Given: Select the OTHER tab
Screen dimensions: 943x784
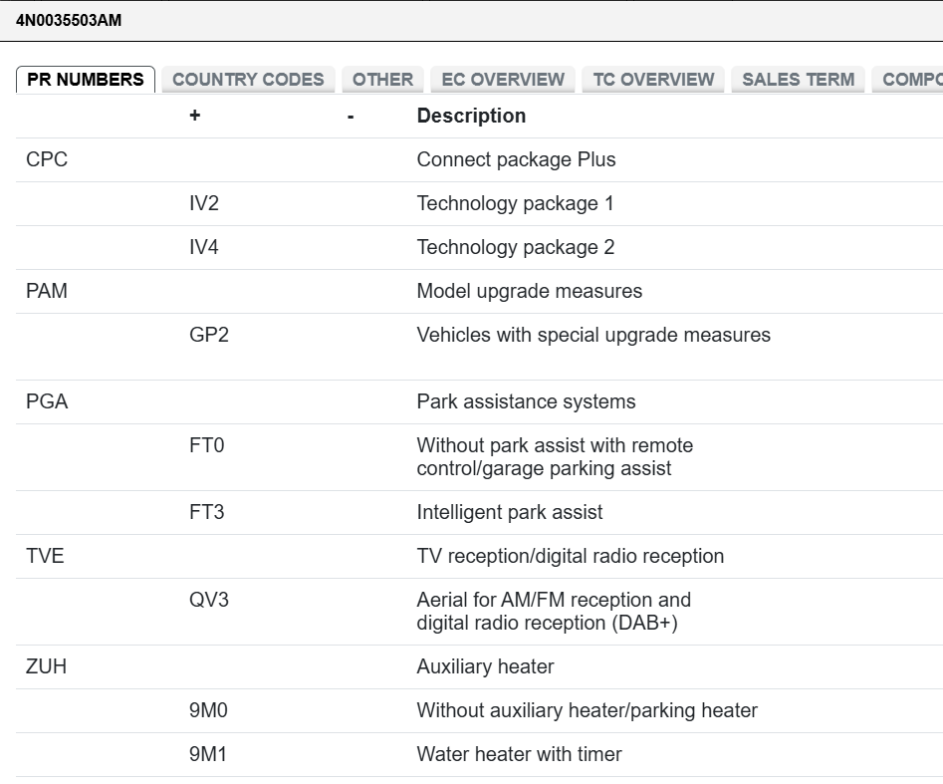Looking at the screenshot, I should (382, 80).
